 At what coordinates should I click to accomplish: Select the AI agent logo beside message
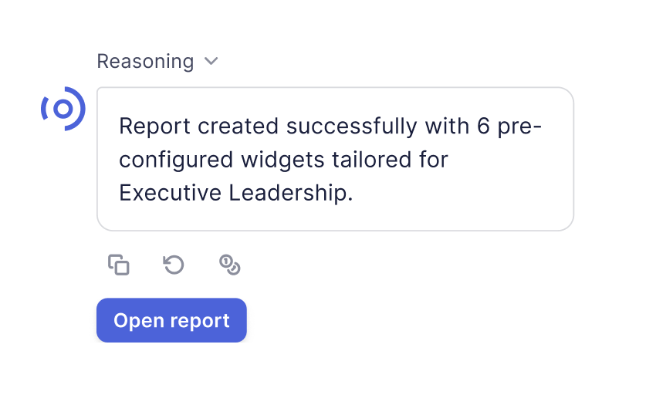click(63, 109)
